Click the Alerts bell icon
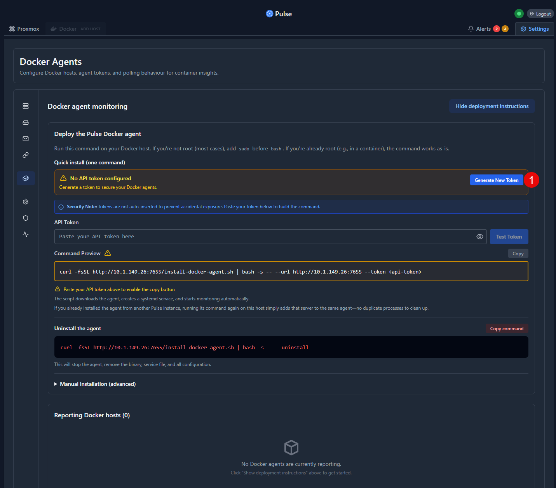The width and height of the screenshot is (556, 488). tap(471, 29)
